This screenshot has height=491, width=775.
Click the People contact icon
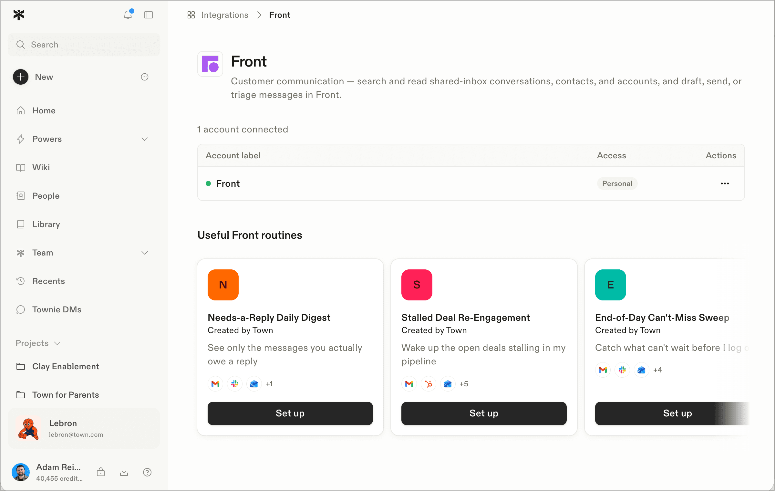pyautogui.click(x=21, y=196)
